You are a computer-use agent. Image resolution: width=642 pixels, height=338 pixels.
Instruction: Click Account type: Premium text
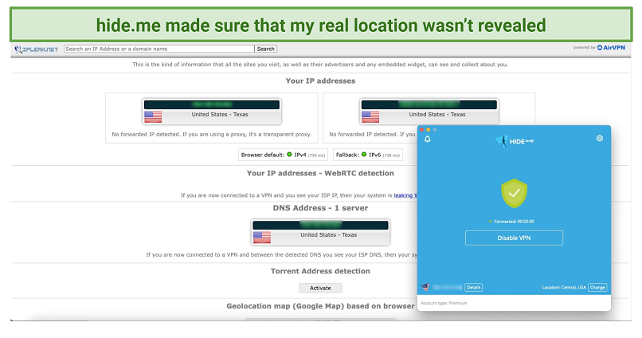pyautogui.click(x=444, y=303)
